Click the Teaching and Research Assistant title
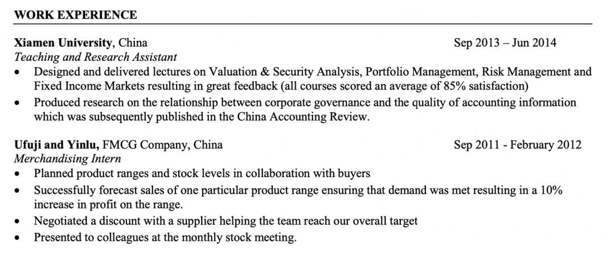Image resolution: width=615 pixels, height=272 pixels. 95,57
